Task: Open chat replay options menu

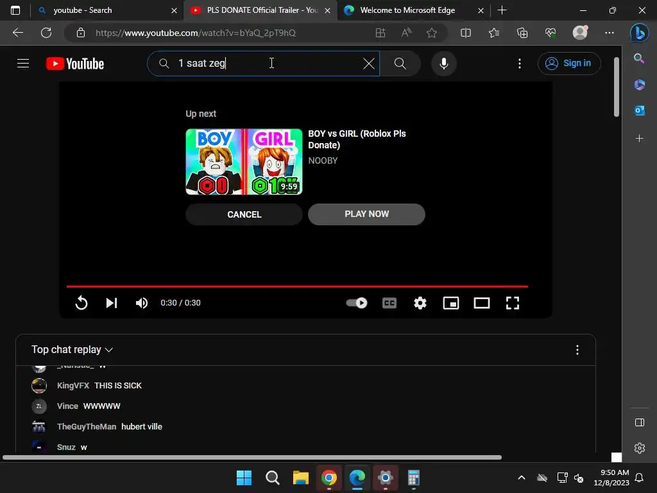Action: (577, 350)
